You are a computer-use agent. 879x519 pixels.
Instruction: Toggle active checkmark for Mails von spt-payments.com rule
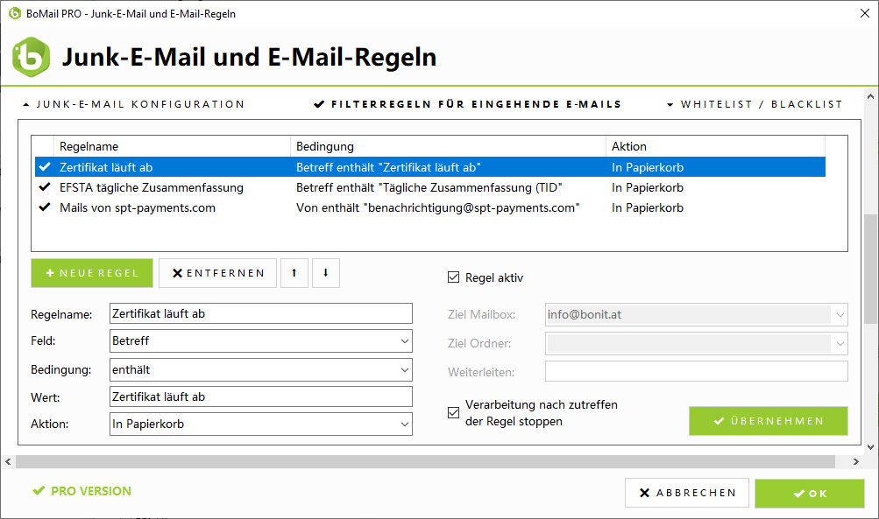tap(45, 207)
